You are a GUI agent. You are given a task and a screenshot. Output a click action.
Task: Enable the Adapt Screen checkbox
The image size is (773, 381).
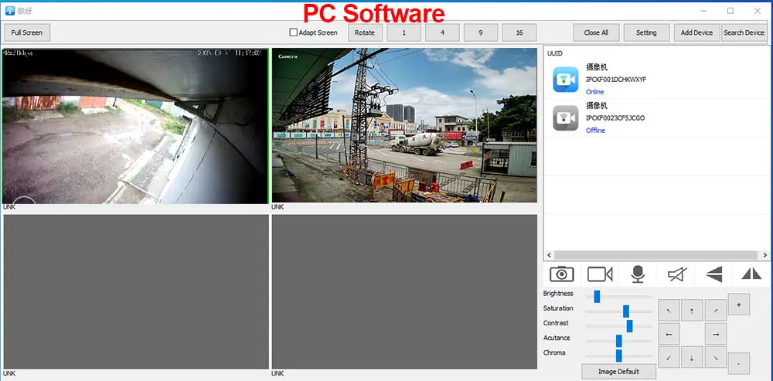(x=294, y=32)
